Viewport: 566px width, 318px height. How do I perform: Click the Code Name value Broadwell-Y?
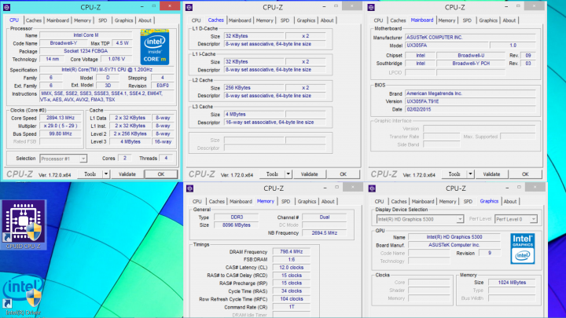click(x=63, y=43)
